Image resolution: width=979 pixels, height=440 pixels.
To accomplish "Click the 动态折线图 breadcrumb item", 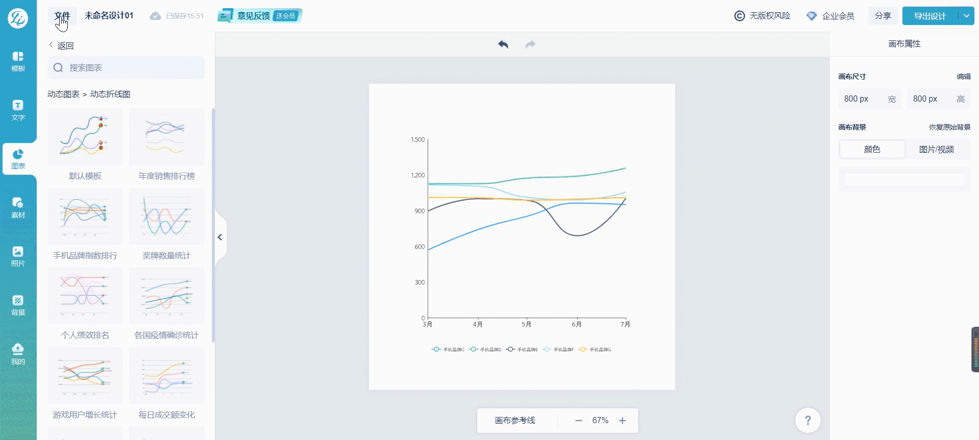I will 110,94.
